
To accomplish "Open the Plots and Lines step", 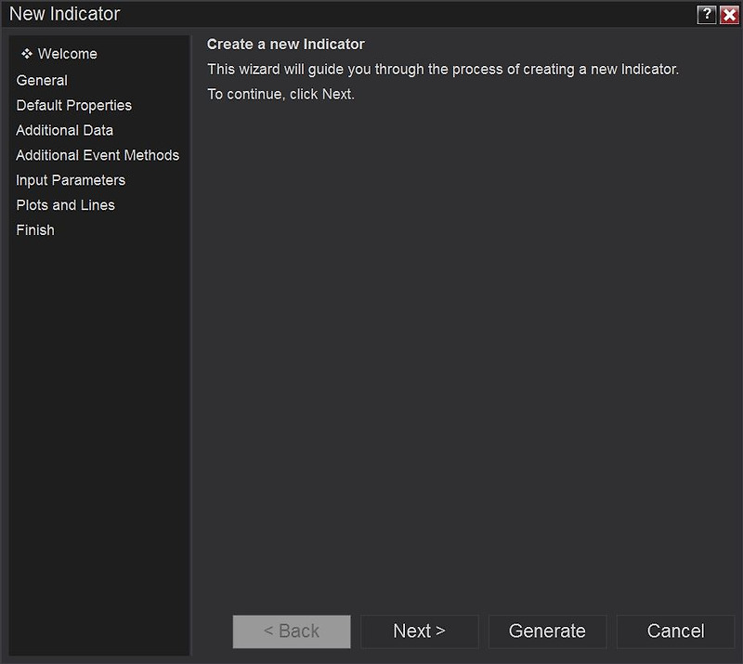I will pos(65,205).
